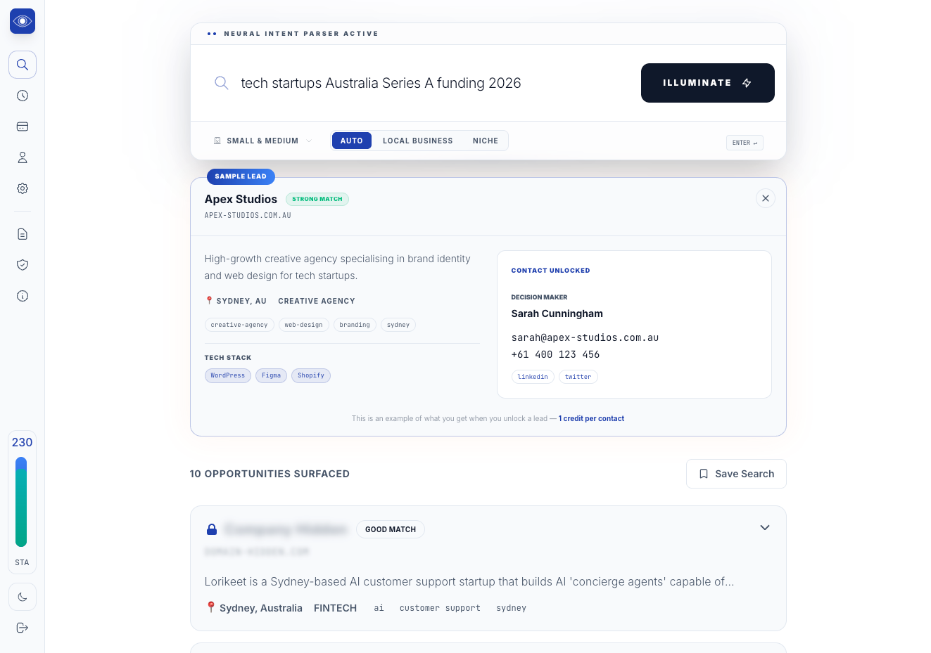Click the search query input field
The width and height of the screenshot is (931, 653).
point(433,83)
